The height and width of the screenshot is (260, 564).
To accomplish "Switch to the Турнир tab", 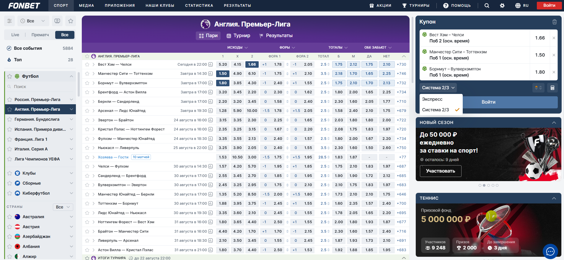I will click(238, 36).
